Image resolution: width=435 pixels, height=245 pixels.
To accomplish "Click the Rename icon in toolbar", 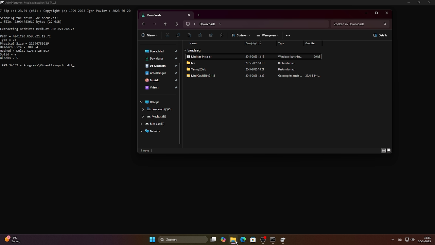I will click(x=200, y=35).
